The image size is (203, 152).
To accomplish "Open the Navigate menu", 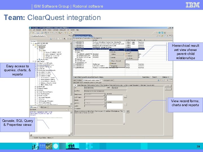I will coord(38,30).
